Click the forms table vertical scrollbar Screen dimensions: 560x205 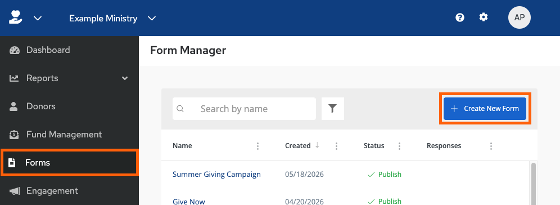click(534, 184)
